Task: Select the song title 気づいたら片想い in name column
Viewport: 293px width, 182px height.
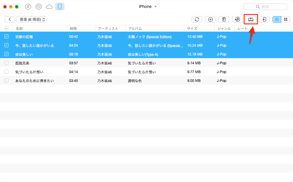Action: coord(29,72)
